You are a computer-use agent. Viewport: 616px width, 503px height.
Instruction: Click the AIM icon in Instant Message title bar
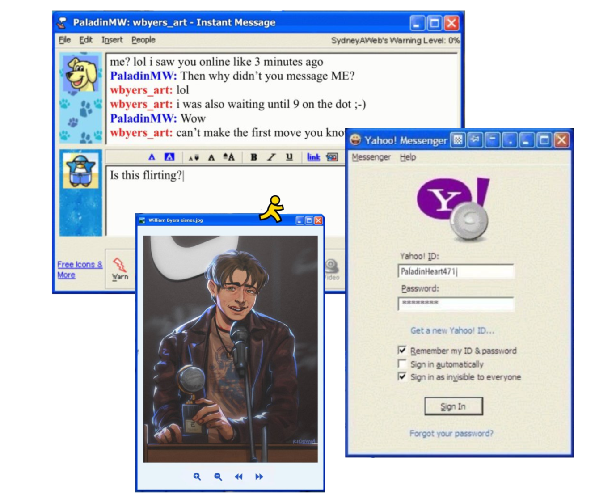[62, 22]
